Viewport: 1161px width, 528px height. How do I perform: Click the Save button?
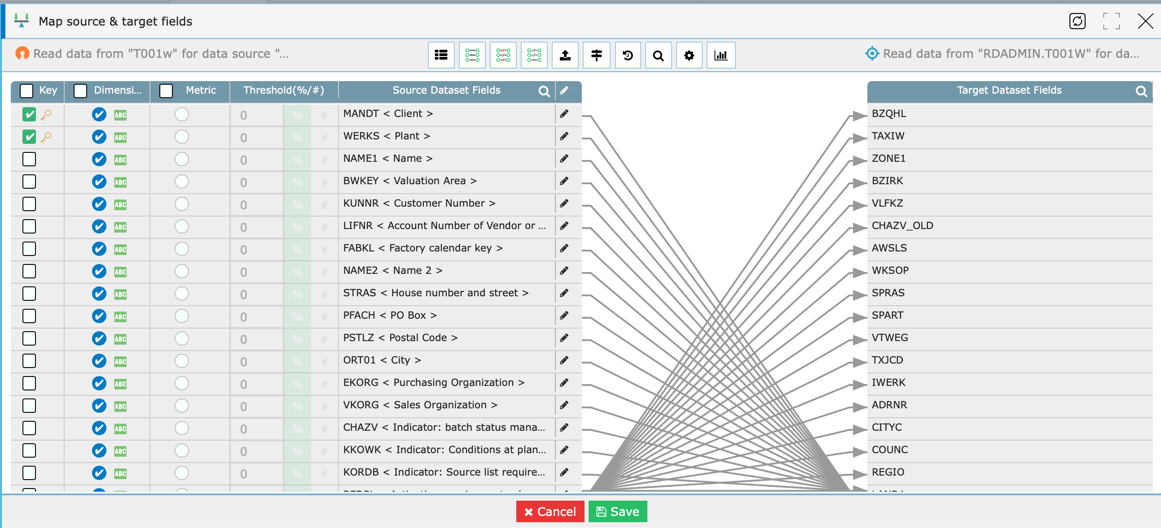click(617, 511)
